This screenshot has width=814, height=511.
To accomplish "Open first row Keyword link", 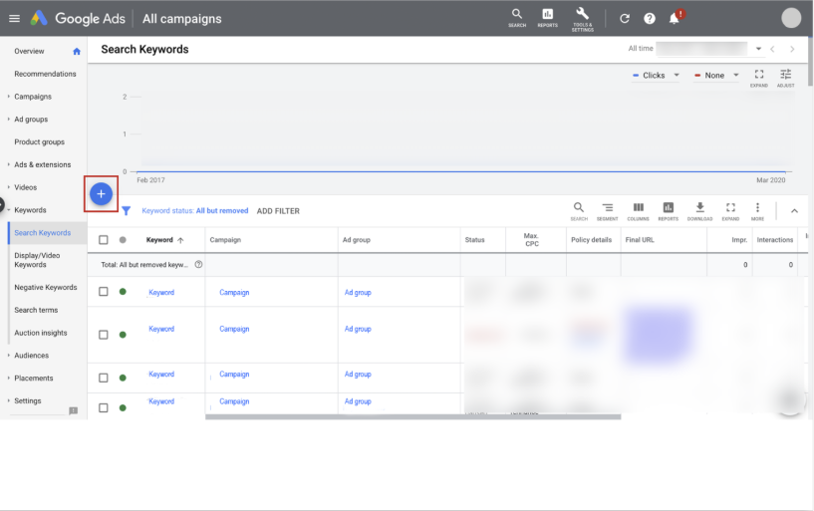I will [x=161, y=293].
